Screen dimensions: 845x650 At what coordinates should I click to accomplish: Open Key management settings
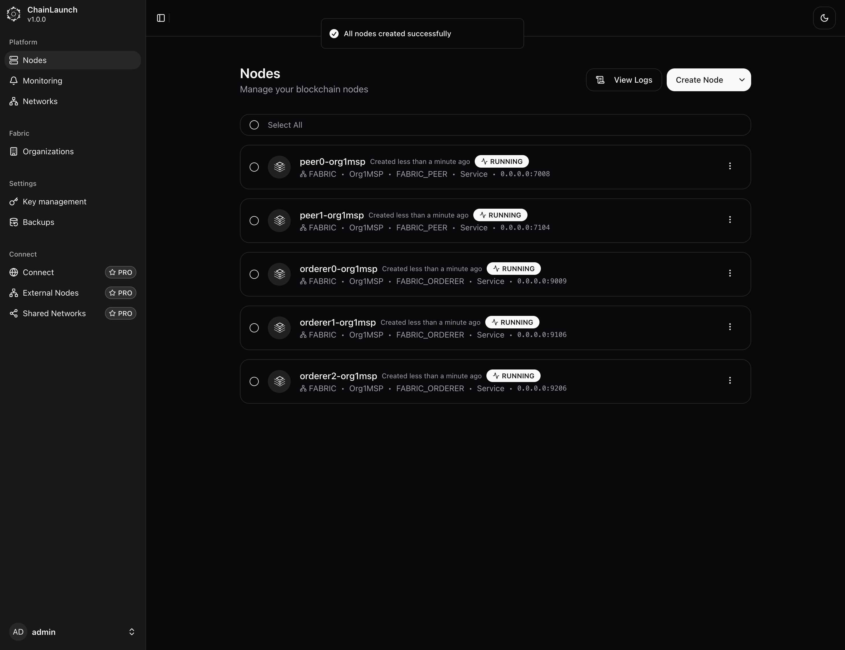(54, 202)
